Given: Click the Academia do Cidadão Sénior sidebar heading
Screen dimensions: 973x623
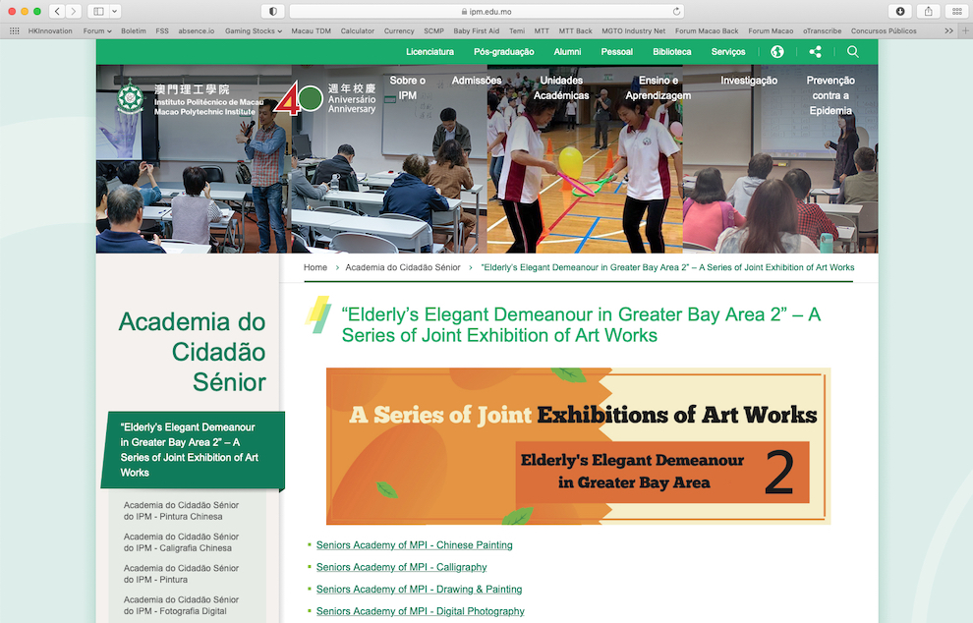Looking at the screenshot, I should click(192, 352).
